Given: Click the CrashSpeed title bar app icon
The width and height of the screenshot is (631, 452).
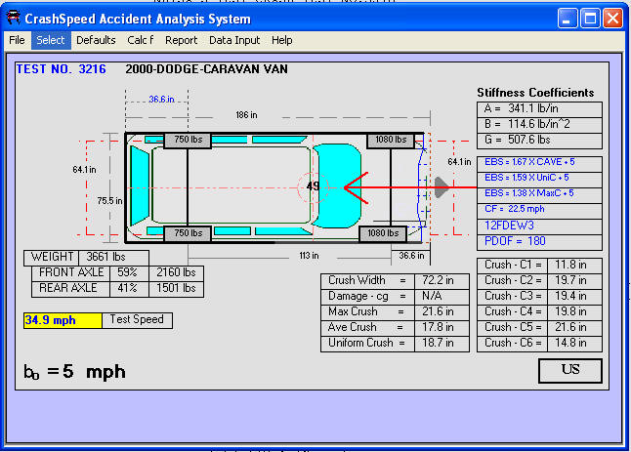Looking at the screenshot, I should click(x=14, y=19).
